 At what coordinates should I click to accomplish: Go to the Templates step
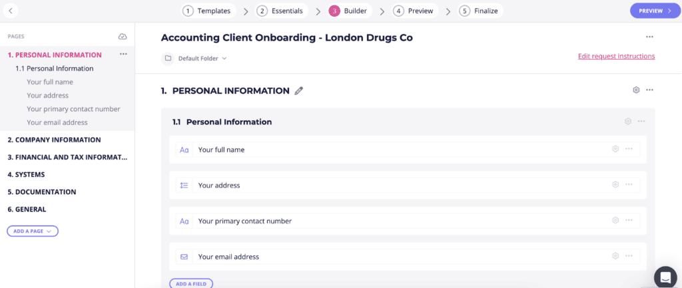click(208, 11)
